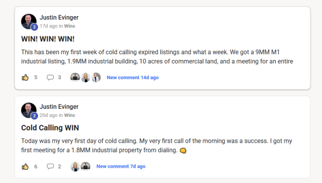This screenshot has width=322, height=183.
Task: Like the "Cold Calling WIN" post
Action: point(25,166)
